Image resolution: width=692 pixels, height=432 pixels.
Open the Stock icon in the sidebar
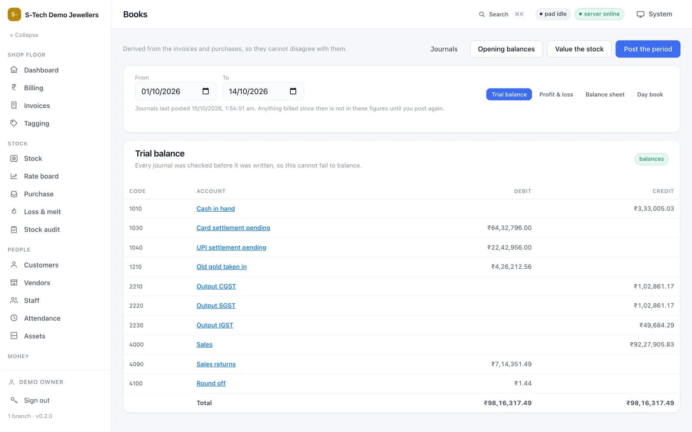click(14, 159)
